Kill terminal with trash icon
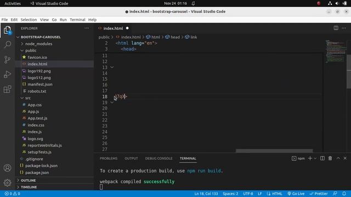 click(330, 158)
